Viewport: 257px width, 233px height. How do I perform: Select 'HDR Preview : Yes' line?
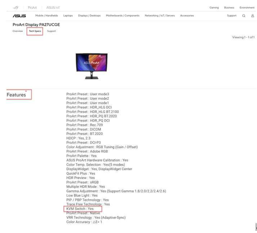(x=80, y=178)
